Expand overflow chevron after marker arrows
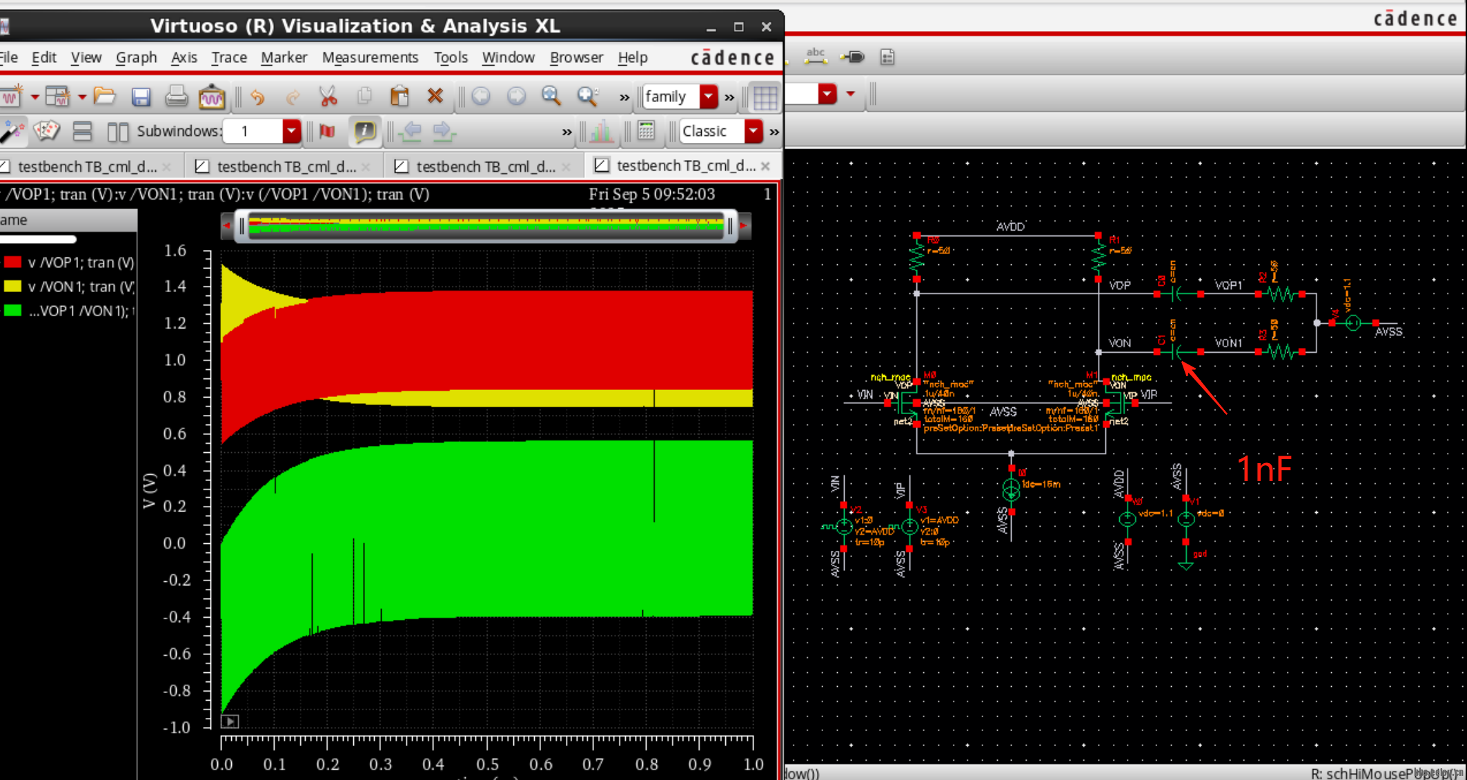The image size is (1467, 780). pos(567,132)
